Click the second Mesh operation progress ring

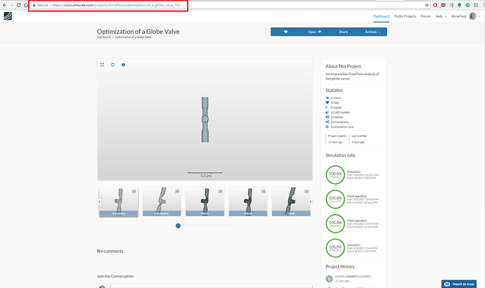tap(335, 223)
